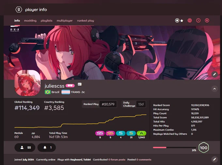This screenshot has height=165, width=222.
Task: Click the pp value 4,884
Action: (x=36, y=137)
